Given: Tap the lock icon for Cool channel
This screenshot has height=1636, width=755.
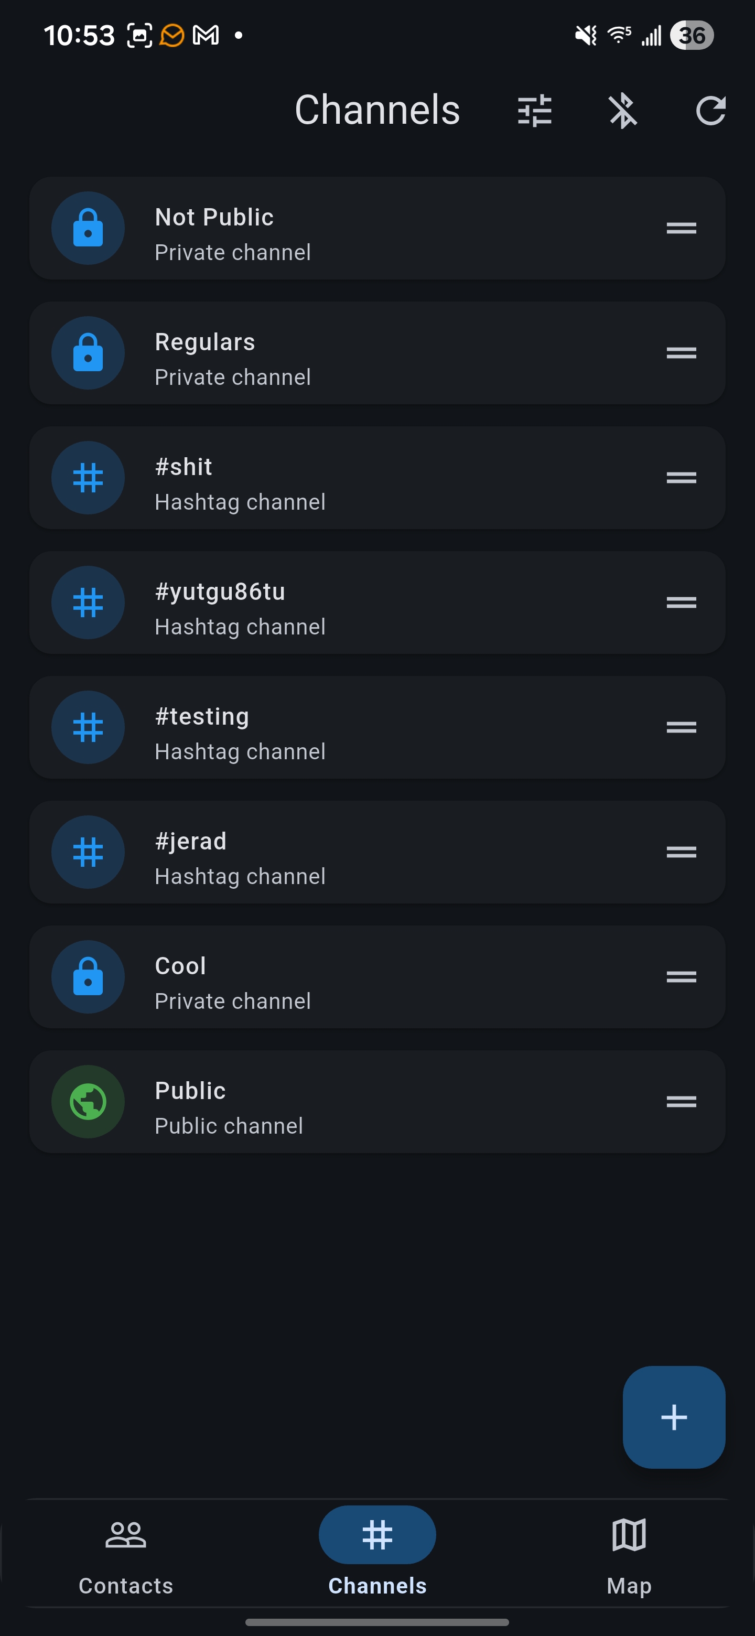Looking at the screenshot, I should (x=88, y=977).
